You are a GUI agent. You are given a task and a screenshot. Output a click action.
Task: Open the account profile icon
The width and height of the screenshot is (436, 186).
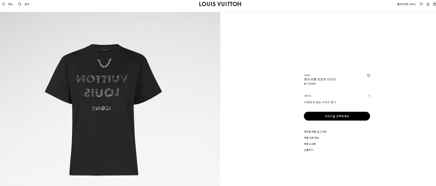tap(428, 4)
